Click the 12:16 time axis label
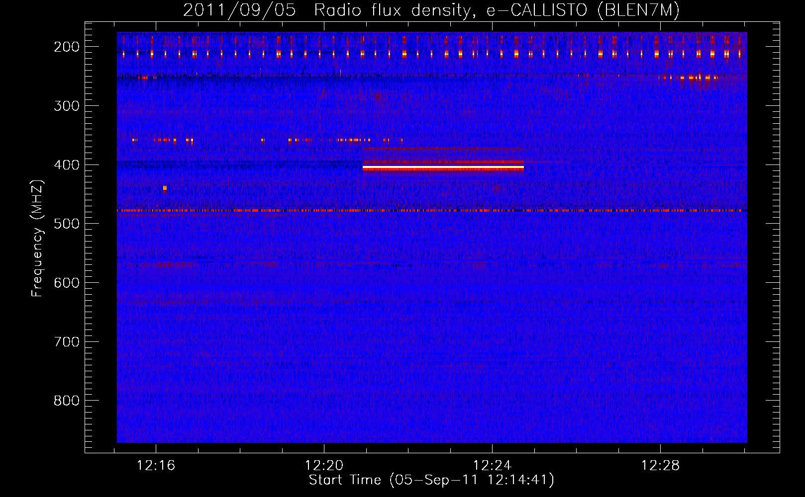Screen dimensions: 805x497 point(156,466)
